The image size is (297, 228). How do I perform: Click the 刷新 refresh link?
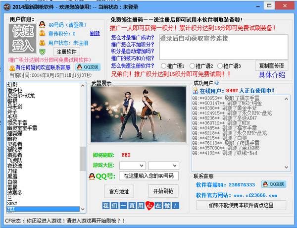click(95, 33)
